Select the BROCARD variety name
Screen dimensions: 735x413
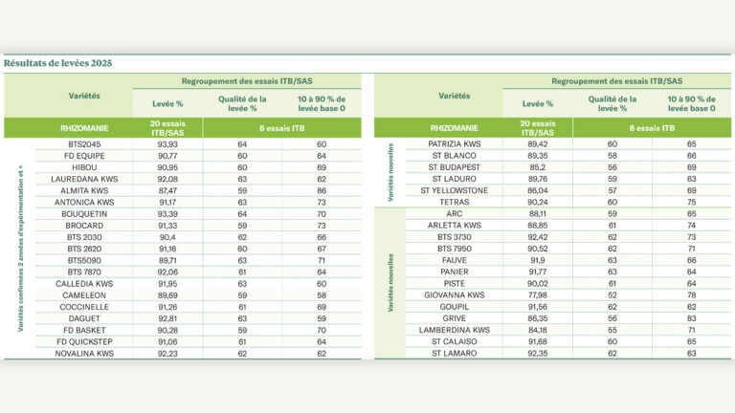84,226
